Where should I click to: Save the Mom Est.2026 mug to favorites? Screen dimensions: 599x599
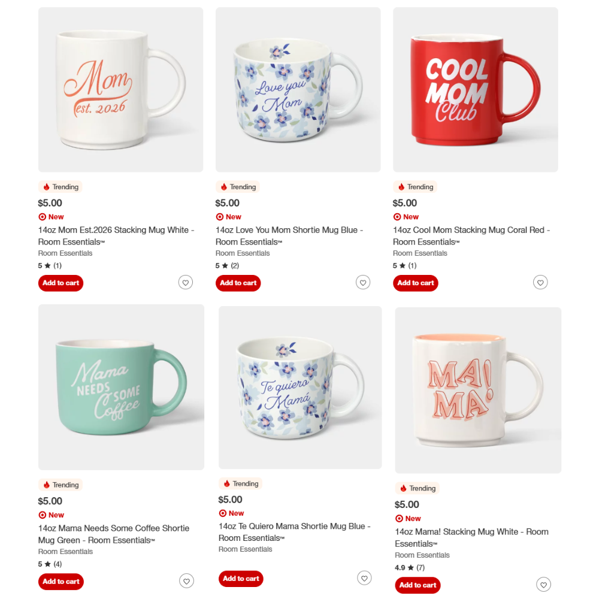pos(186,282)
